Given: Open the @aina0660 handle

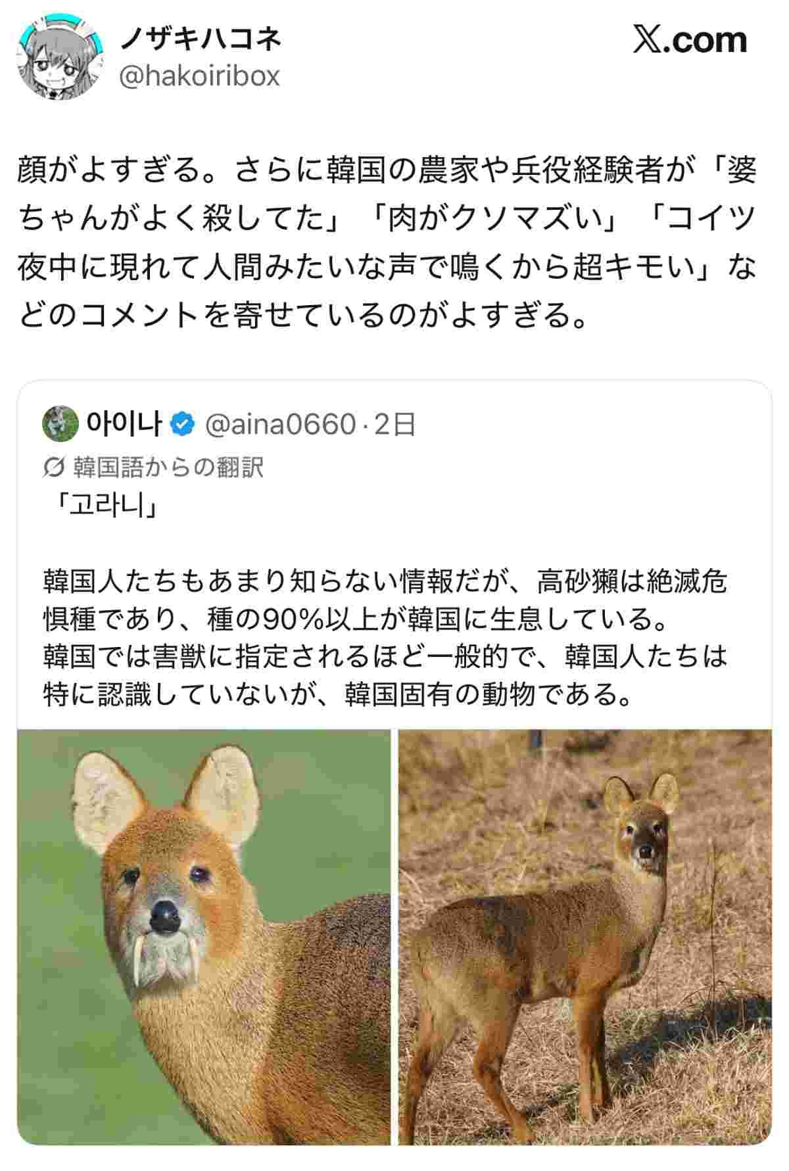Looking at the screenshot, I should click(281, 425).
